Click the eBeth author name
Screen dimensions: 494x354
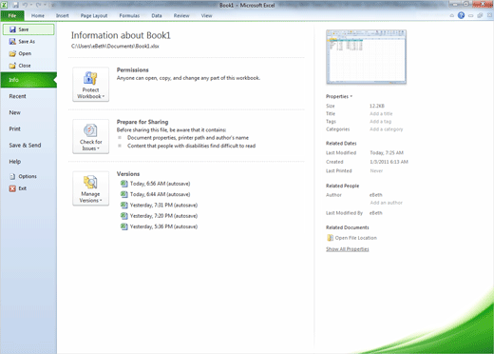(376, 195)
